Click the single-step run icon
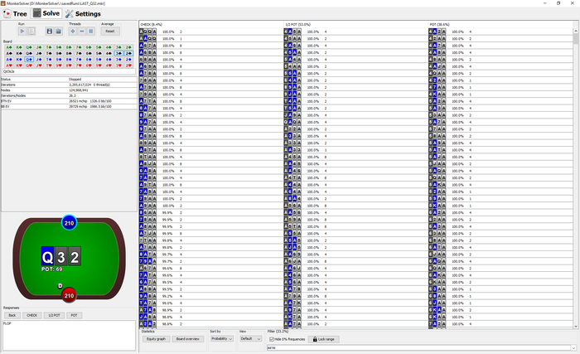This screenshot has width=580, height=354. click(31, 32)
